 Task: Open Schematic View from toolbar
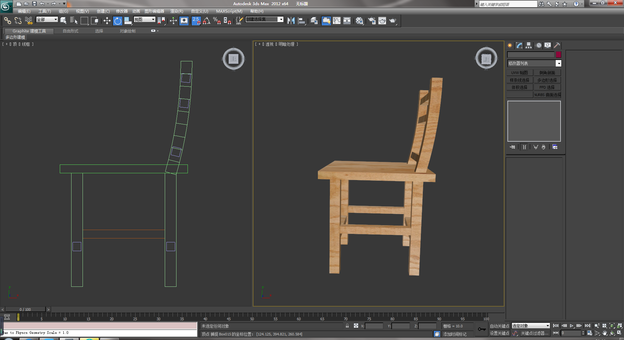pos(347,21)
